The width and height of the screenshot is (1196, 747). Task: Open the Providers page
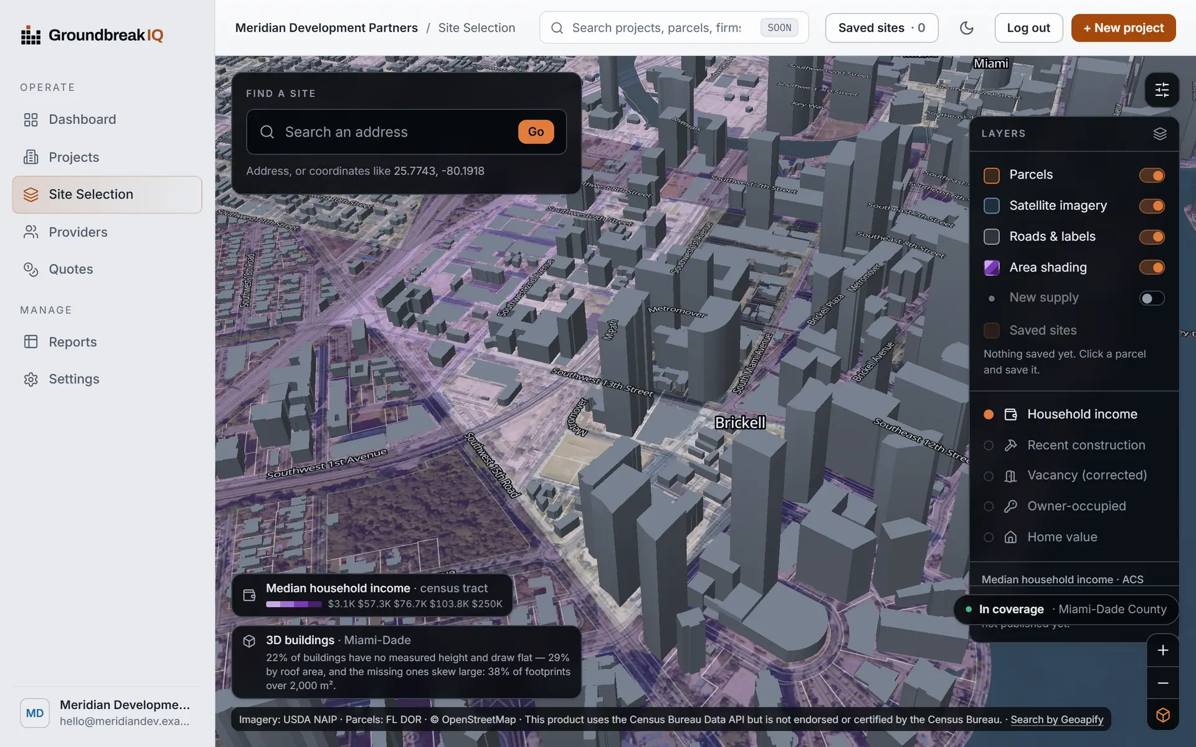tap(107, 232)
